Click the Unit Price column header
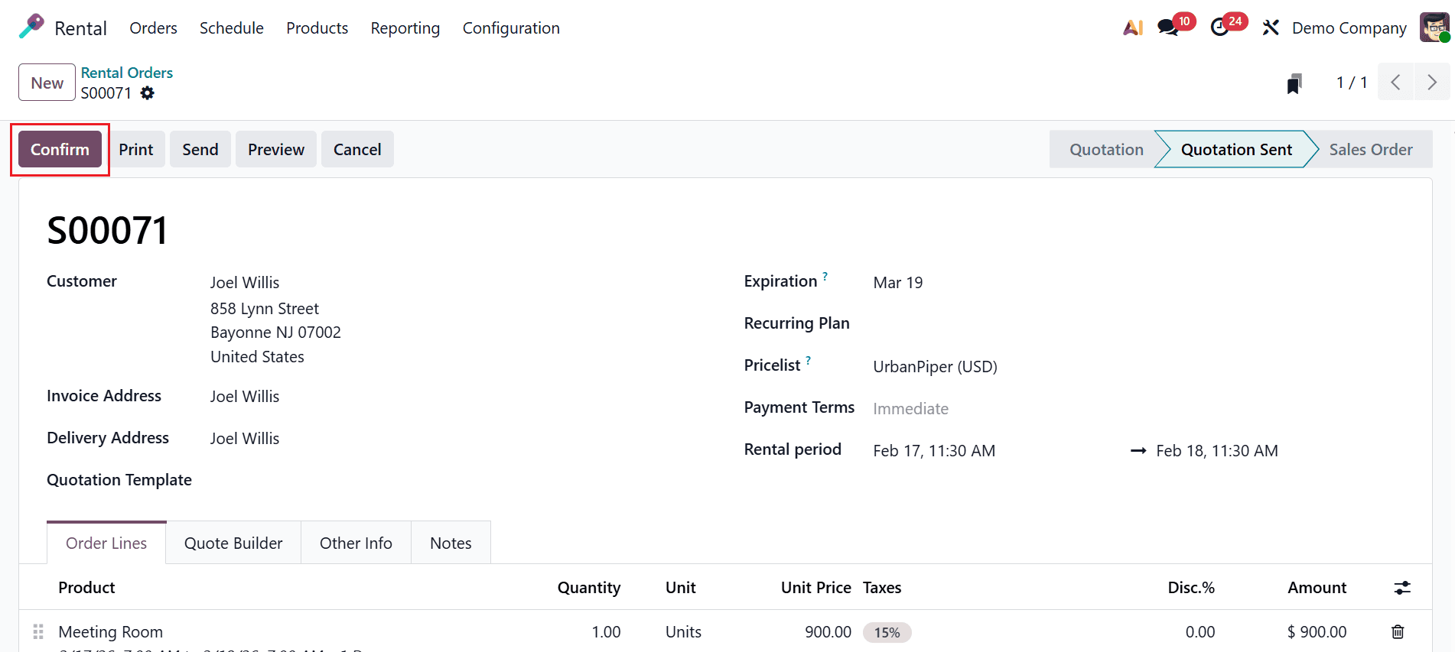The width and height of the screenshot is (1455, 652). [815, 587]
